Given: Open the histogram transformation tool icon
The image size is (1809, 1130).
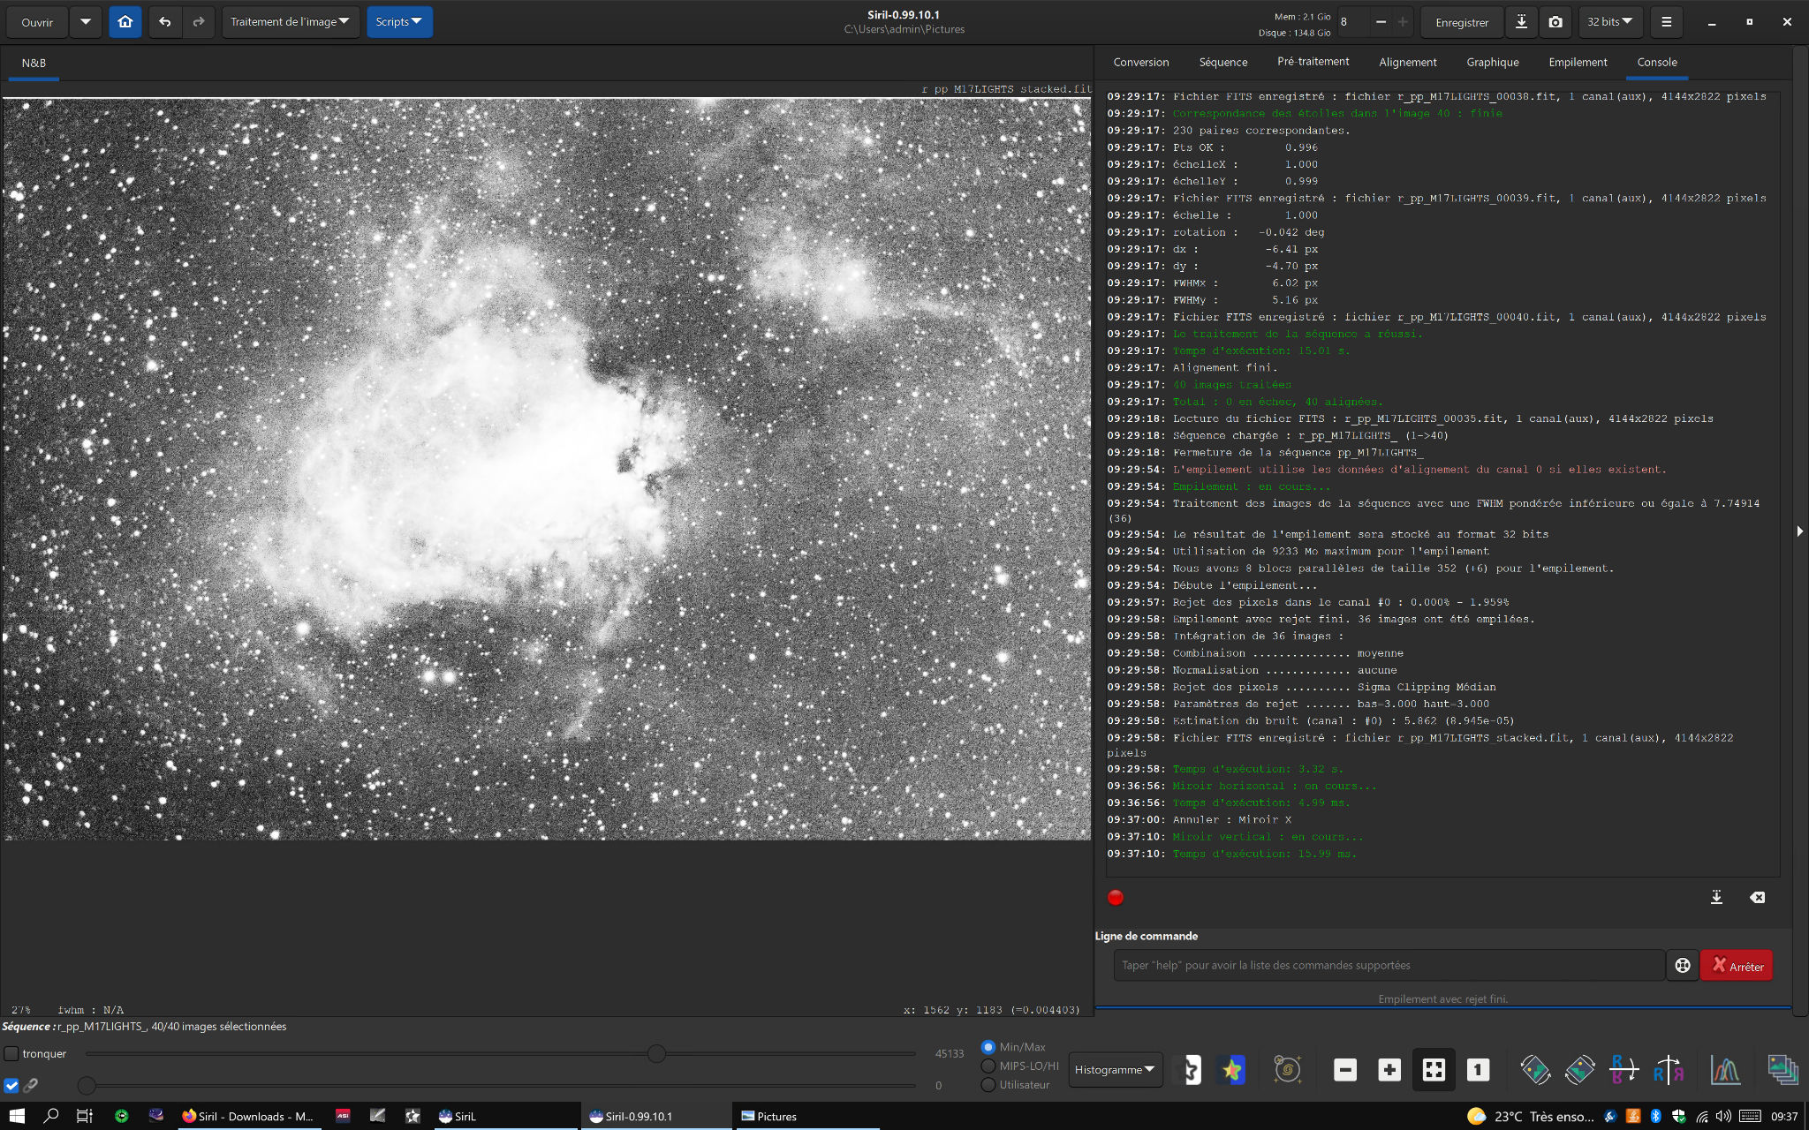Looking at the screenshot, I should click(1725, 1070).
